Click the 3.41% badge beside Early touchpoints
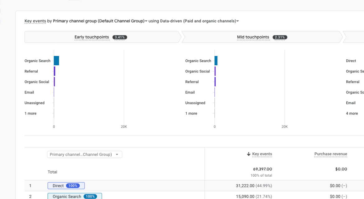Image resolution: width=364 pixels, height=199 pixels. click(x=120, y=37)
